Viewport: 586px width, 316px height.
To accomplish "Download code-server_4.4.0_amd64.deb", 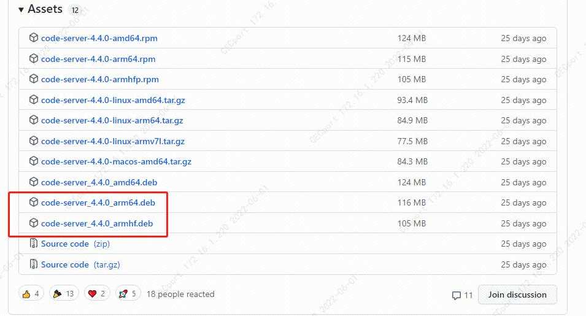I will [99, 182].
